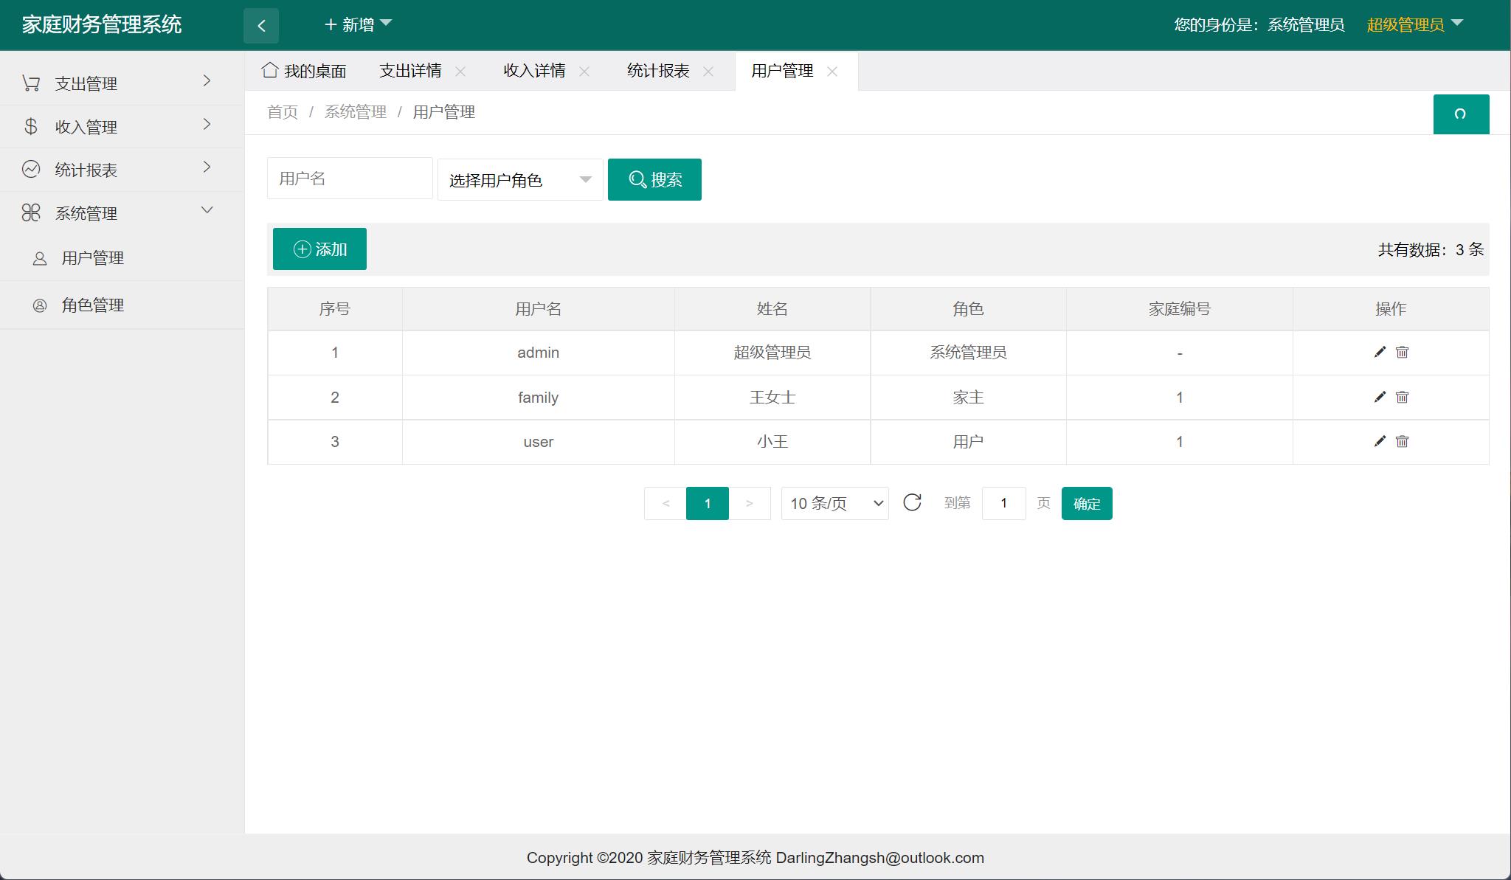Select the 支出管理 shopping cart icon
This screenshot has height=880, width=1511.
click(30, 83)
